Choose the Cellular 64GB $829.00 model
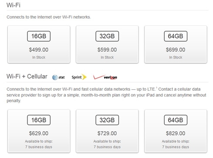This screenshot has width=213, height=158. tap(176, 131)
